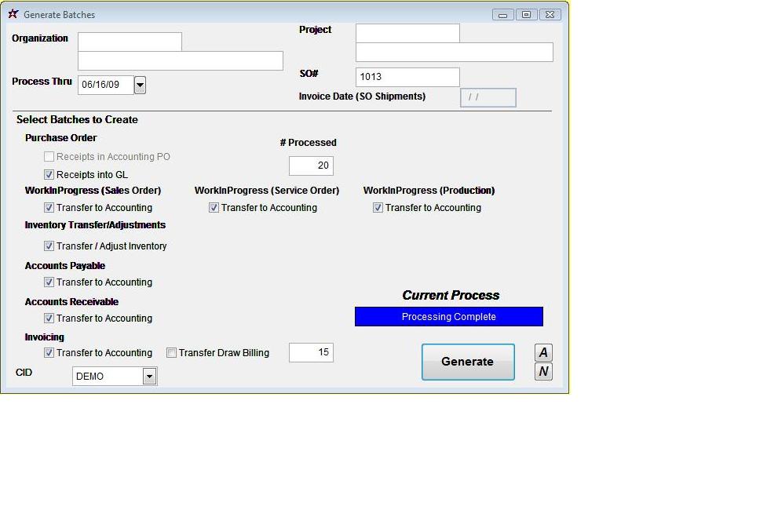Enable Transfer Draw Billing checkbox
778x506 pixels.
pyautogui.click(x=171, y=353)
